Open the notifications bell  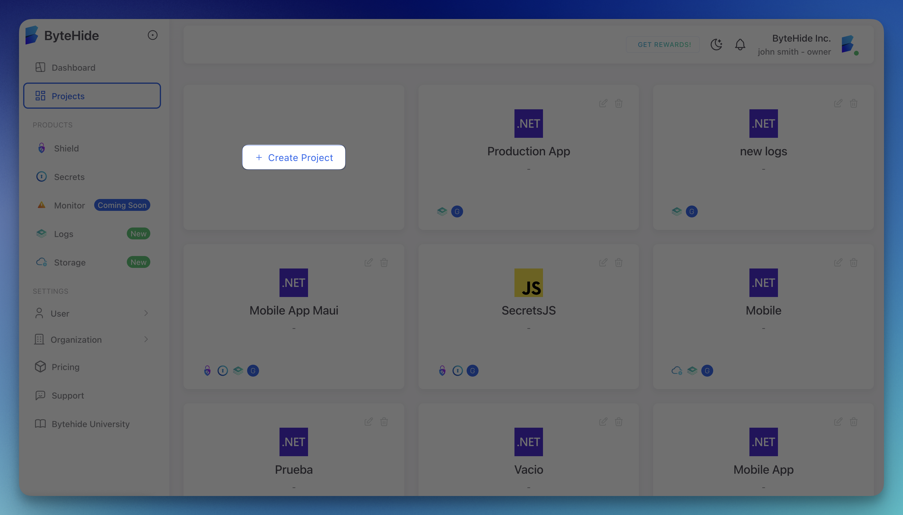click(x=740, y=45)
